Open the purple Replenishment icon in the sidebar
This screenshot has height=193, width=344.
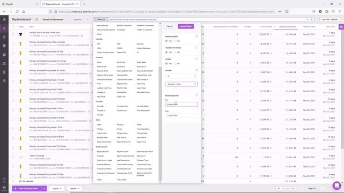tap(4, 28)
